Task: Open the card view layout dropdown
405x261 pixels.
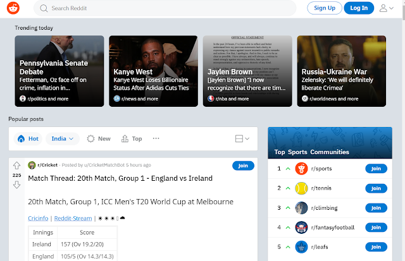Action: [x=242, y=139]
